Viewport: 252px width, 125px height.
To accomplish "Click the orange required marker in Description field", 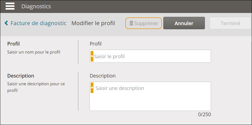I will (92, 88).
